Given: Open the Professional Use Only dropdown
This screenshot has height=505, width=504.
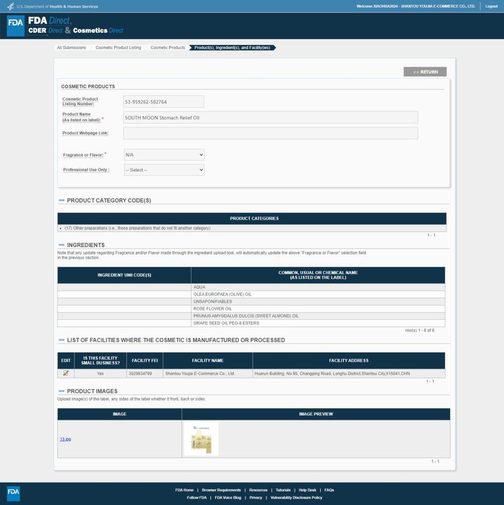Looking at the screenshot, I should click(164, 170).
